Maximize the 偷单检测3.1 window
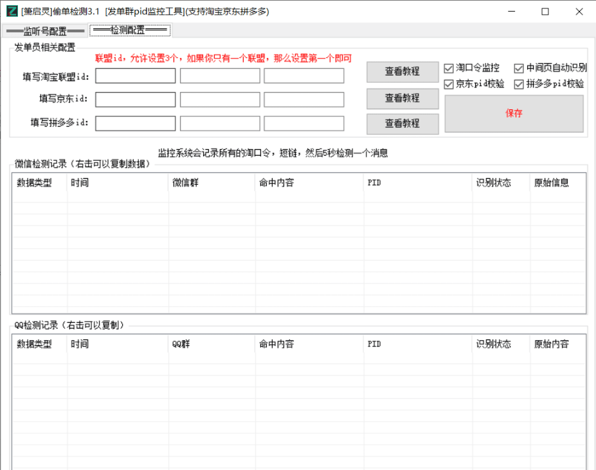The width and height of the screenshot is (596, 470). pos(545,12)
